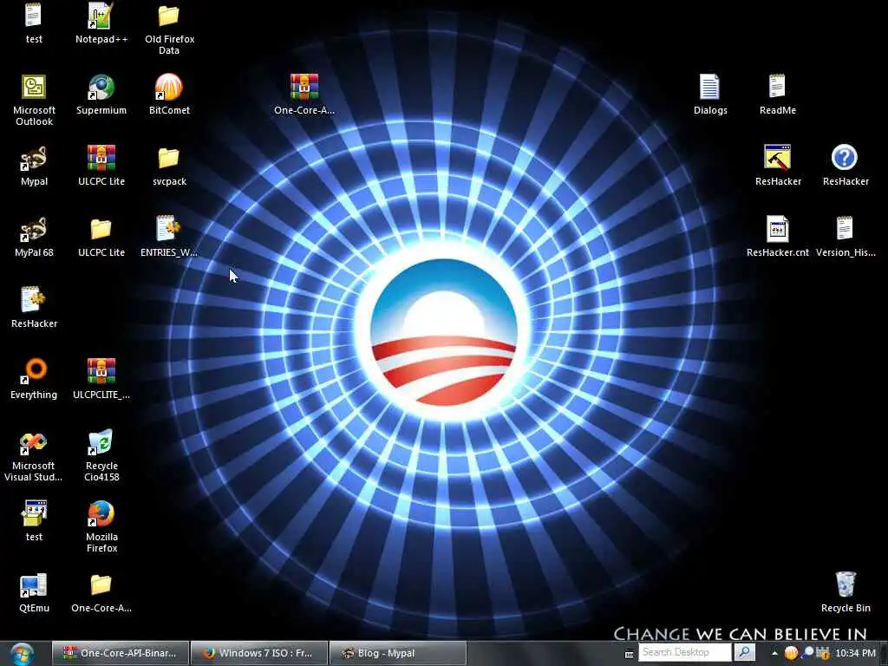Show hidden system tray icons arrow
888x666 pixels.
point(774,653)
